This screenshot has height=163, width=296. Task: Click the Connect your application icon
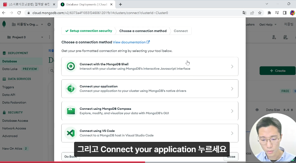[71, 88]
